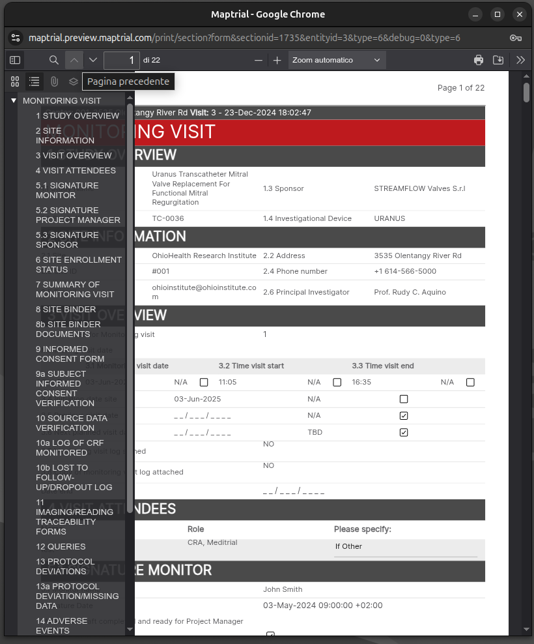Uncheck the checkbox in the TBD row
The height and width of the screenshot is (644, 534).
[404, 432]
